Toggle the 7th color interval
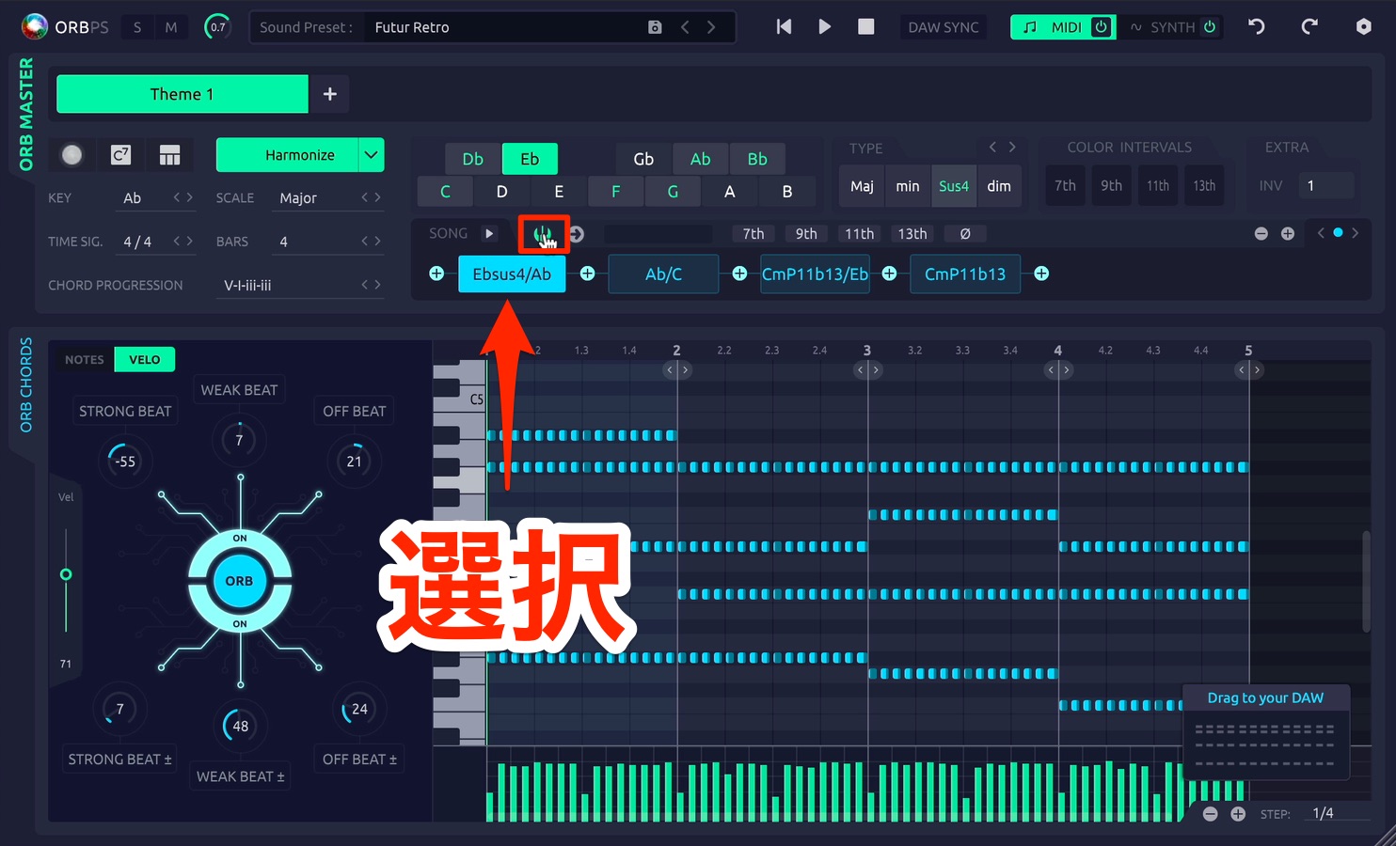 (x=1065, y=185)
